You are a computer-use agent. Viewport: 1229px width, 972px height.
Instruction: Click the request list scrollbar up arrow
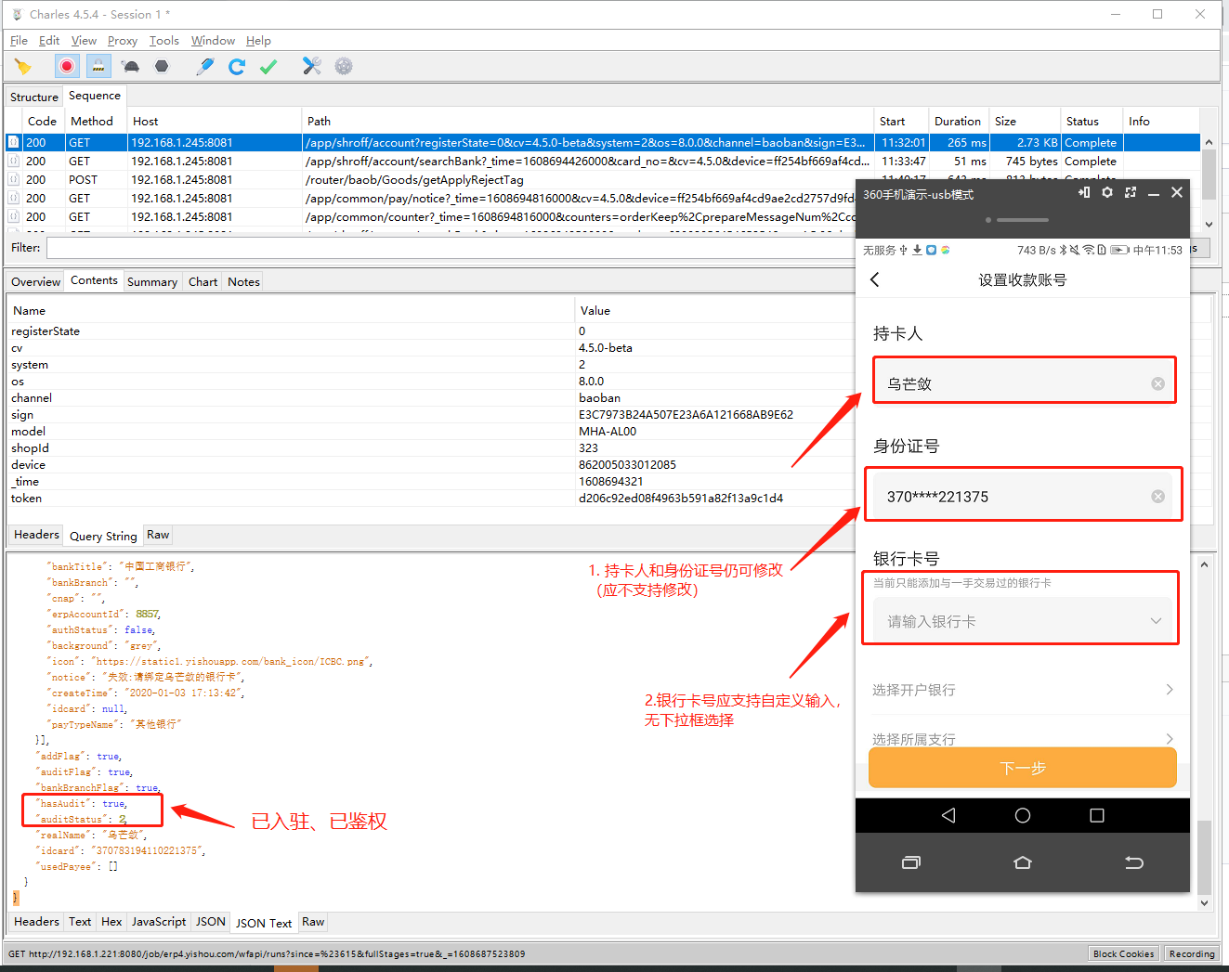[1209, 142]
